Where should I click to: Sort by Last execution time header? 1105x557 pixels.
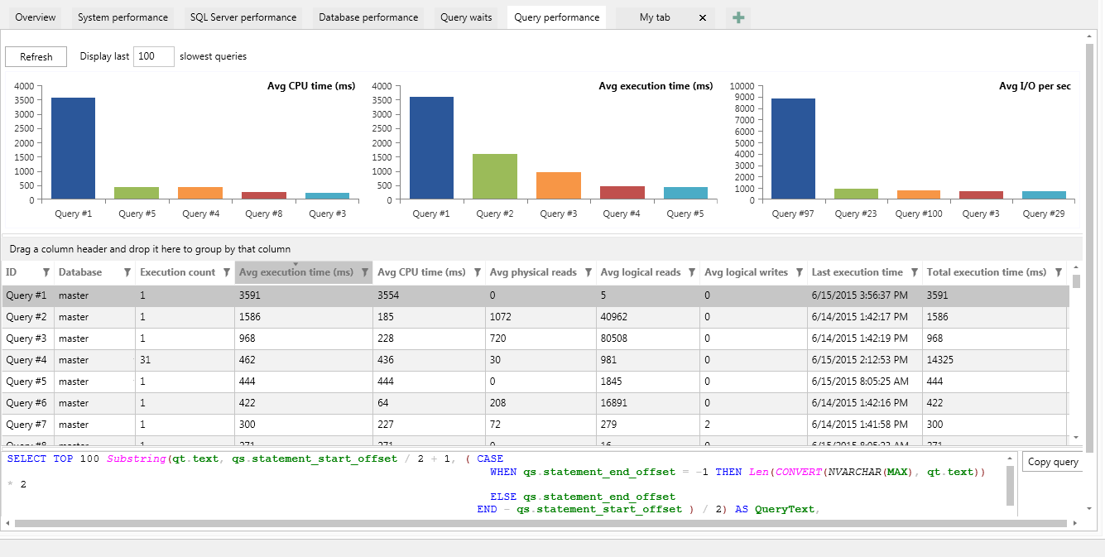(x=857, y=272)
